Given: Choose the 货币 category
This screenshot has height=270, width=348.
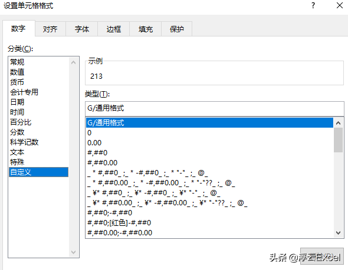Looking at the screenshot, I should (x=38, y=82).
